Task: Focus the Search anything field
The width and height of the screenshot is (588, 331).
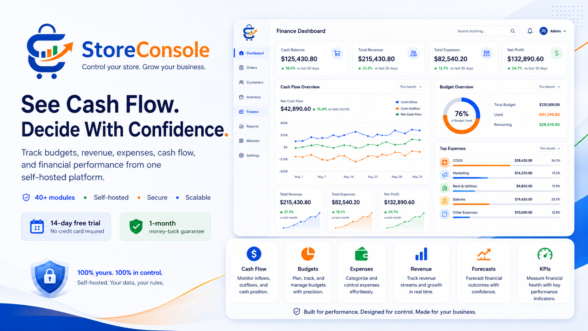Action: [486, 31]
